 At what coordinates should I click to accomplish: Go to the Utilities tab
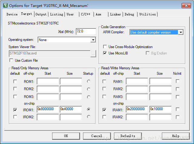147,14
